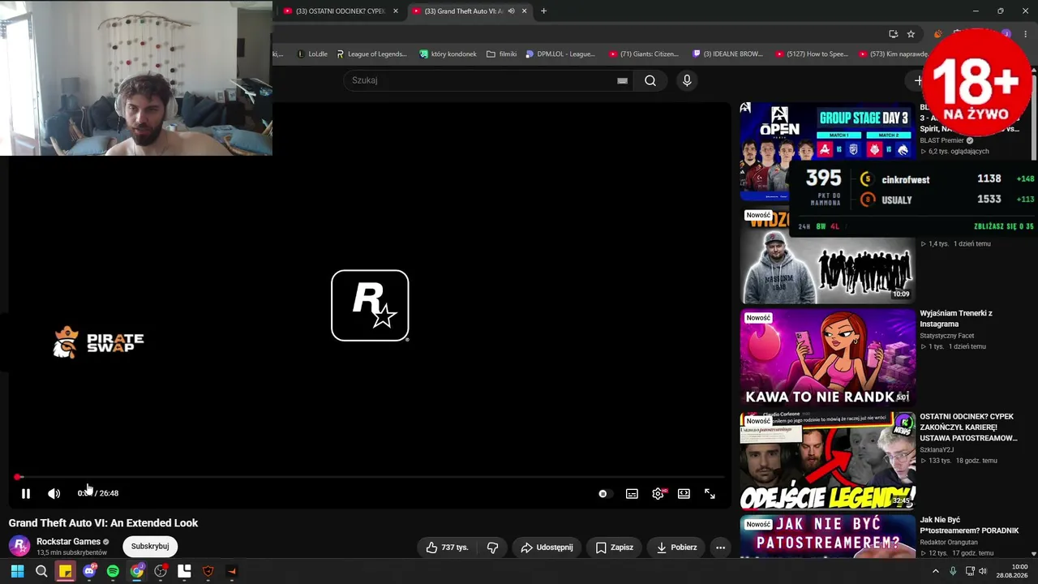Pause the GTA VI video
This screenshot has width=1038, height=584.
[26, 493]
